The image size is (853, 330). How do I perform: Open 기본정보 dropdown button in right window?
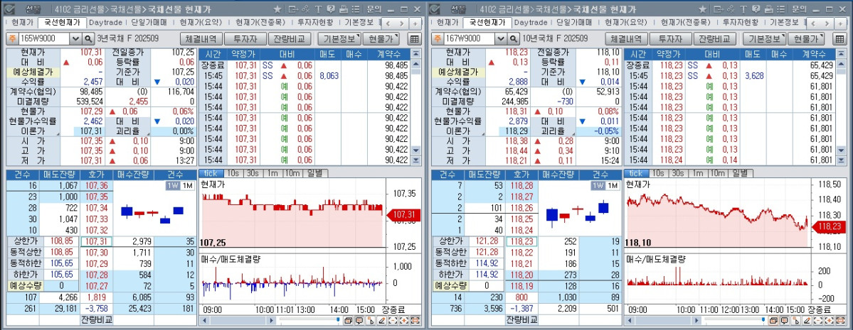click(x=763, y=39)
